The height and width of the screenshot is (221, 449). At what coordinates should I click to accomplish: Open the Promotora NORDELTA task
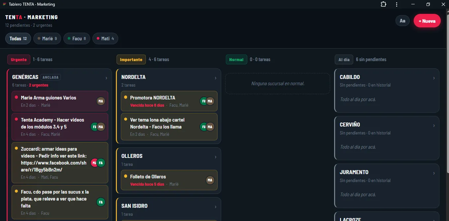click(169, 101)
